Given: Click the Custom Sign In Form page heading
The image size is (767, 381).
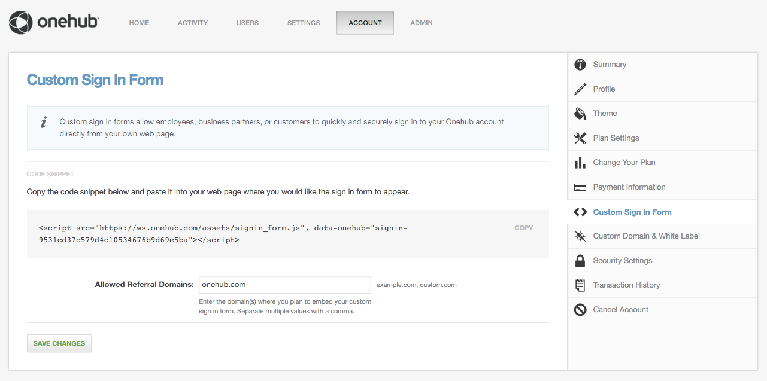Looking at the screenshot, I should pyautogui.click(x=95, y=80).
